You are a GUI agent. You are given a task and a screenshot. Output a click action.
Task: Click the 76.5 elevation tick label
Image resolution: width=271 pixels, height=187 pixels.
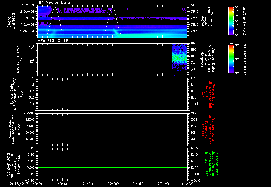click(194, 25)
